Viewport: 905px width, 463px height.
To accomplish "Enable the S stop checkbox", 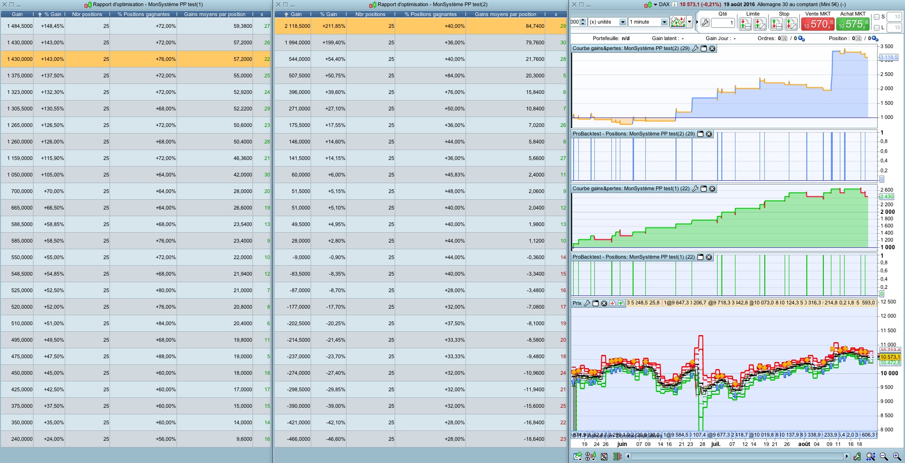I will tap(877, 17).
